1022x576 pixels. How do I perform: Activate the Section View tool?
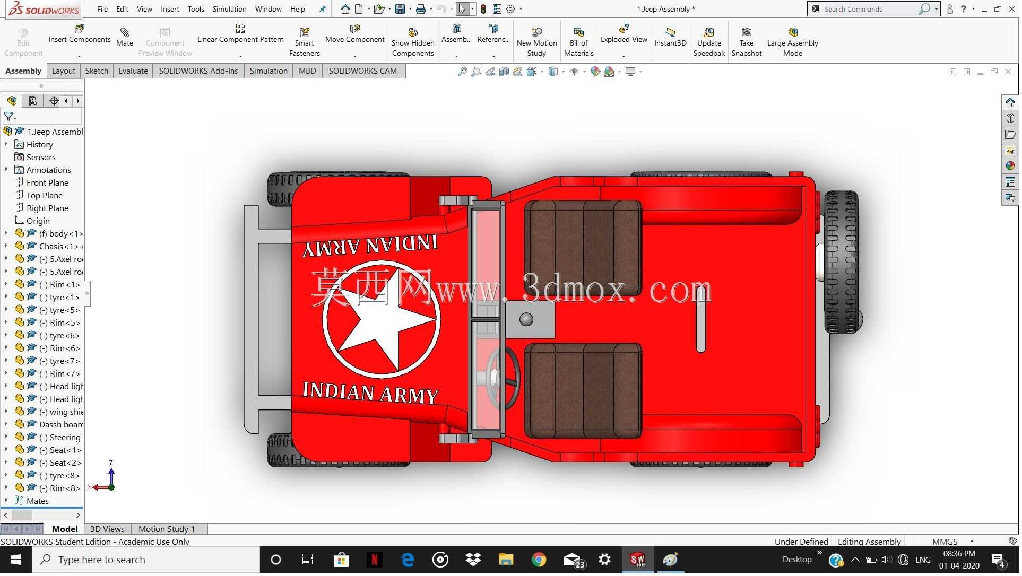[x=504, y=72]
